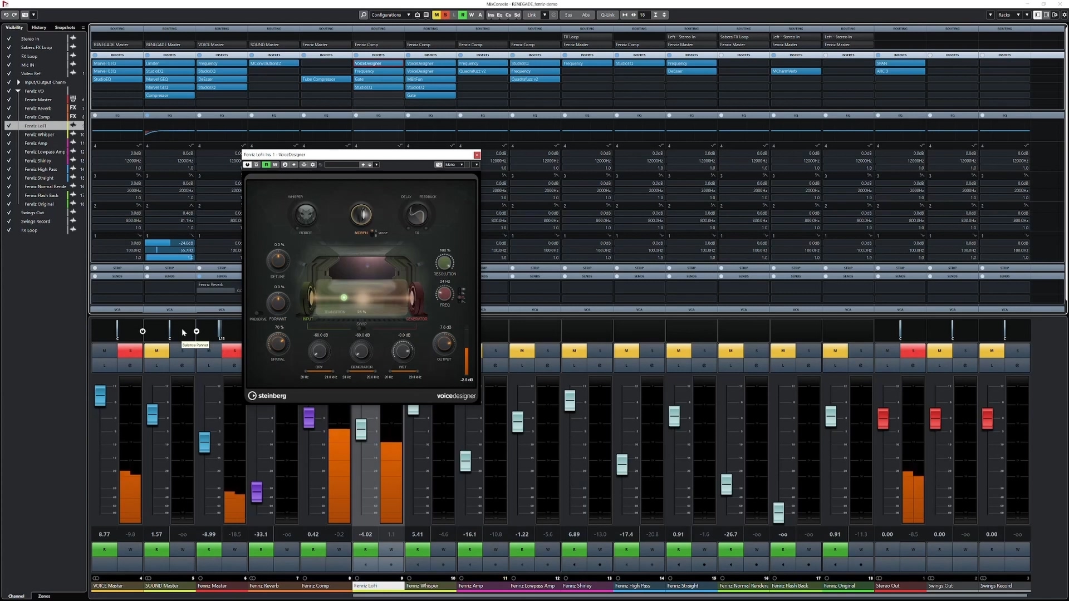Open the Racks dropdown menu
1069x601 pixels.
click(1008, 15)
